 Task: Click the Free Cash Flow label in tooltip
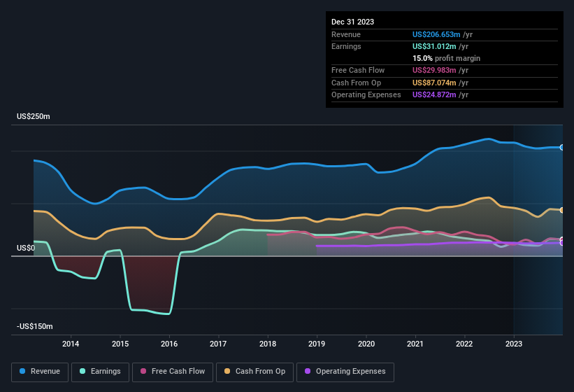click(x=358, y=70)
